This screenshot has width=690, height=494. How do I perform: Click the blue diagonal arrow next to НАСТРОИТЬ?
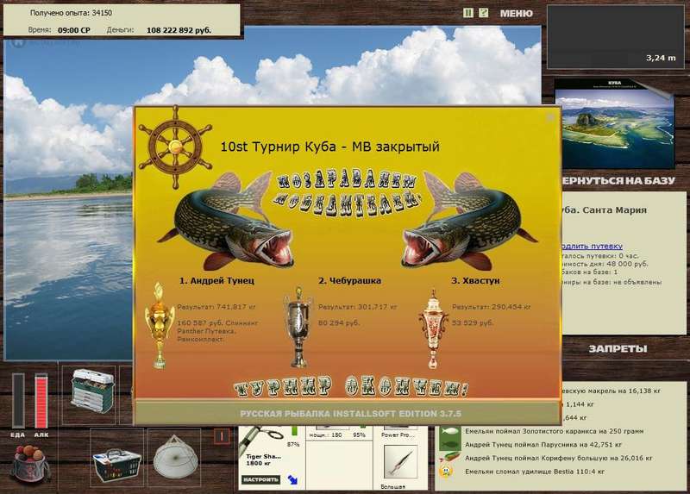coord(292,479)
